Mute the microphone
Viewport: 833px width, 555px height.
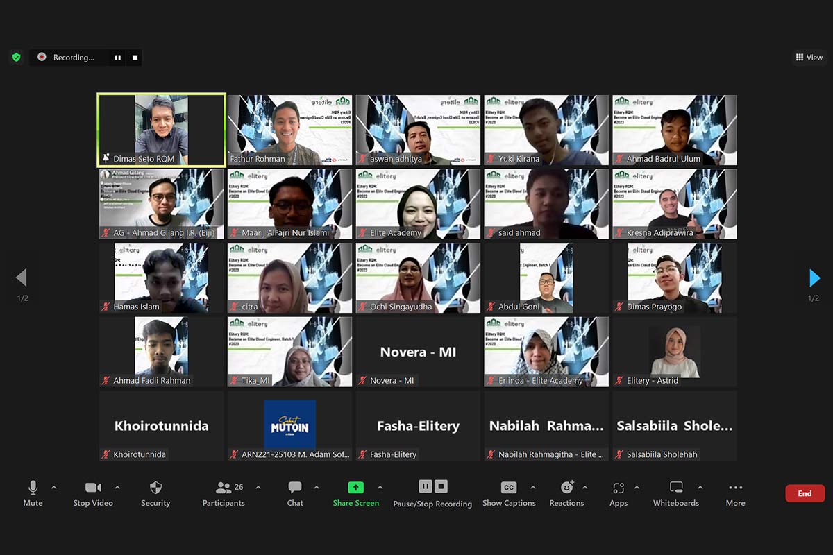point(33,488)
